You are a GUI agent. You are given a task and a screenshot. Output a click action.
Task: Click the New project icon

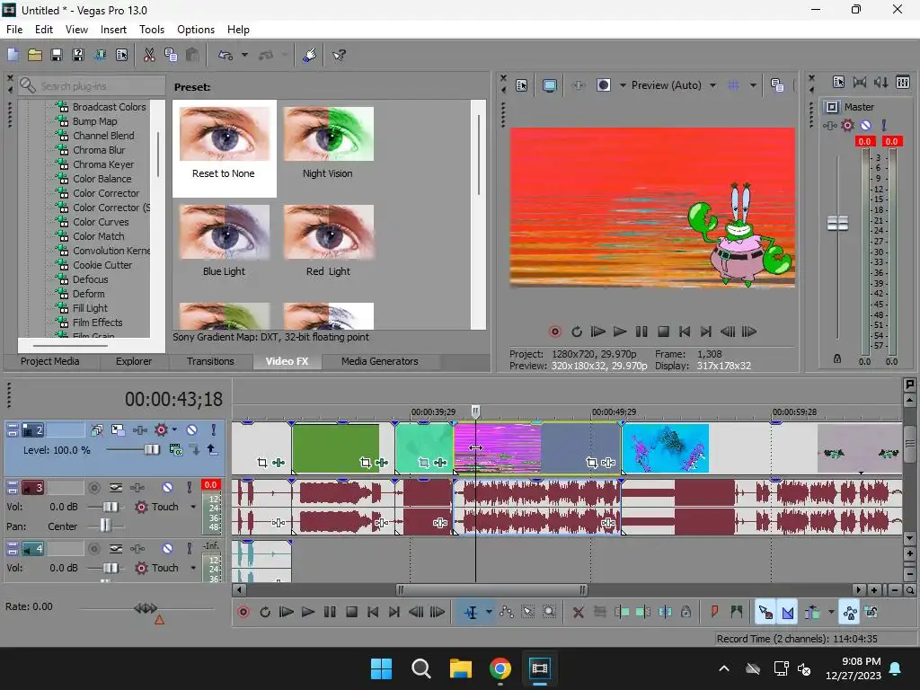tap(13, 55)
